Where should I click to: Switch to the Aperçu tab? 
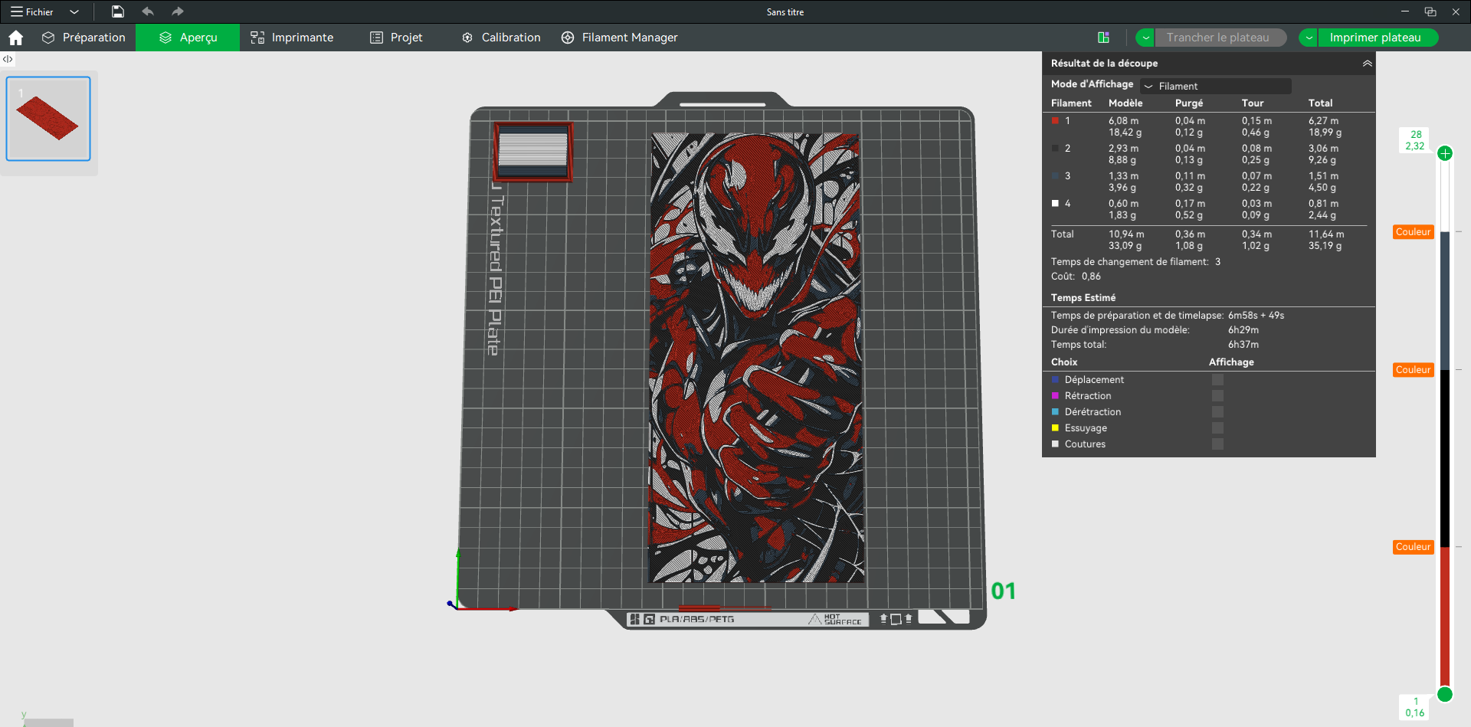[188, 38]
